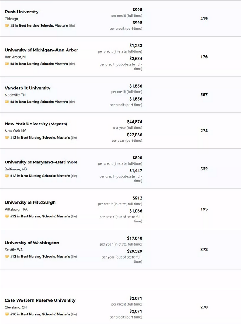Screen dimensions: 243x324
Task: Click the ranking badge icon for University of Washington
Action: 7,256
